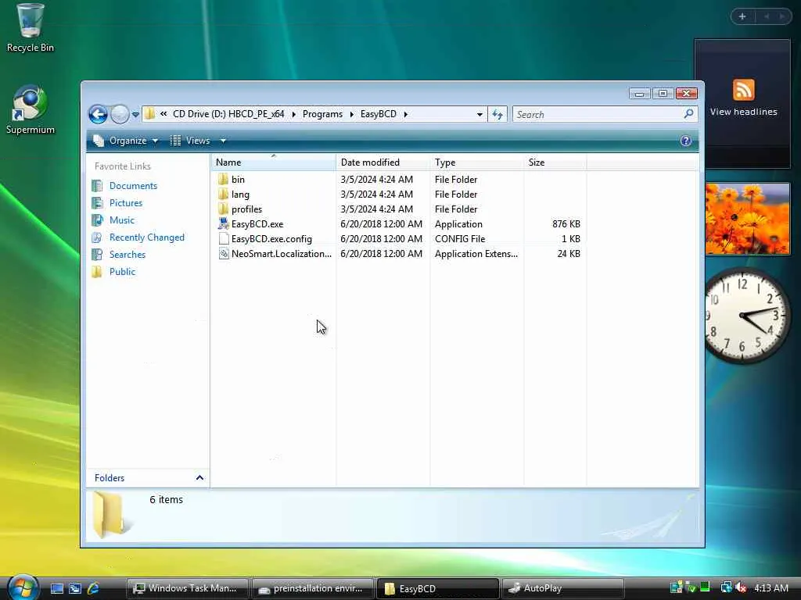Click the sidebar add gadget plus button
This screenshot has height=600, width=801.
(742, 16)
